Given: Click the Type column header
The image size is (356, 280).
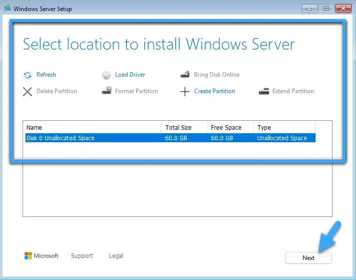Looking at the screenshot, I should pyautogui.click(x=284, y=127).
